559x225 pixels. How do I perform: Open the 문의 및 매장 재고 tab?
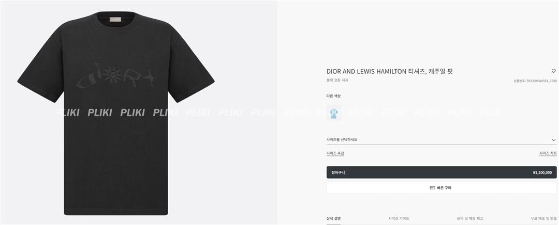coord(470,218)
